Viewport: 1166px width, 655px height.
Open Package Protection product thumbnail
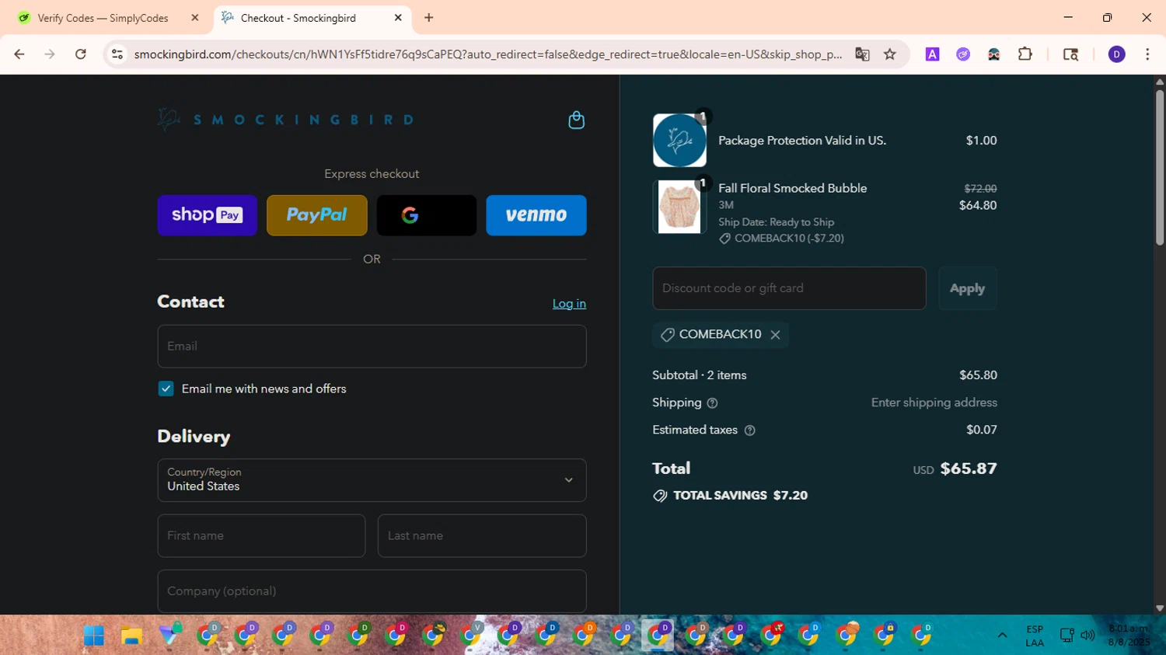(679, 141)
